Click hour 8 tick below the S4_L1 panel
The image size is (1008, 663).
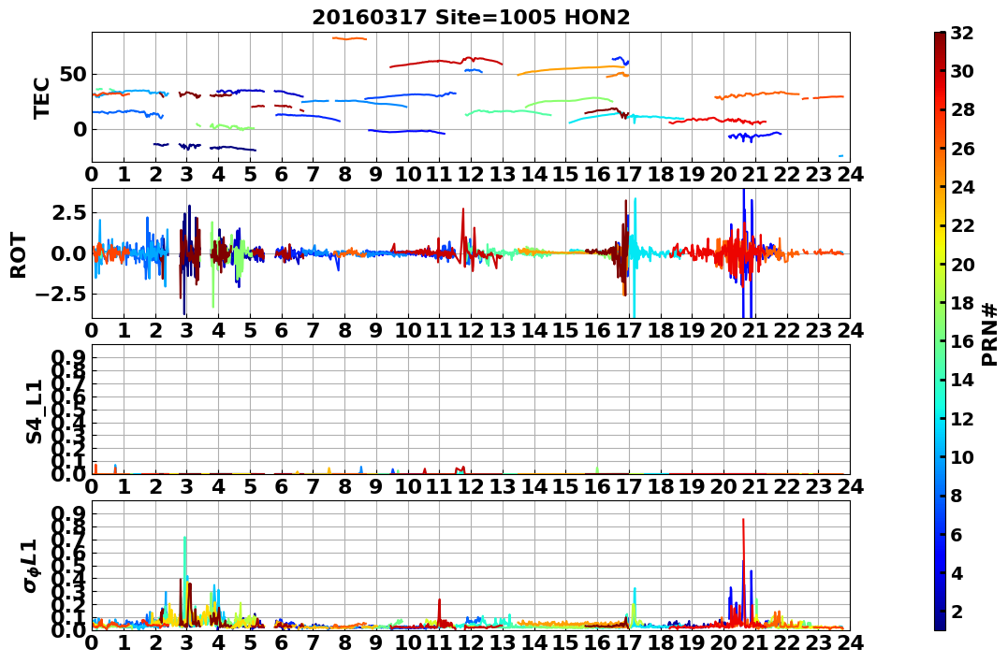344,486
